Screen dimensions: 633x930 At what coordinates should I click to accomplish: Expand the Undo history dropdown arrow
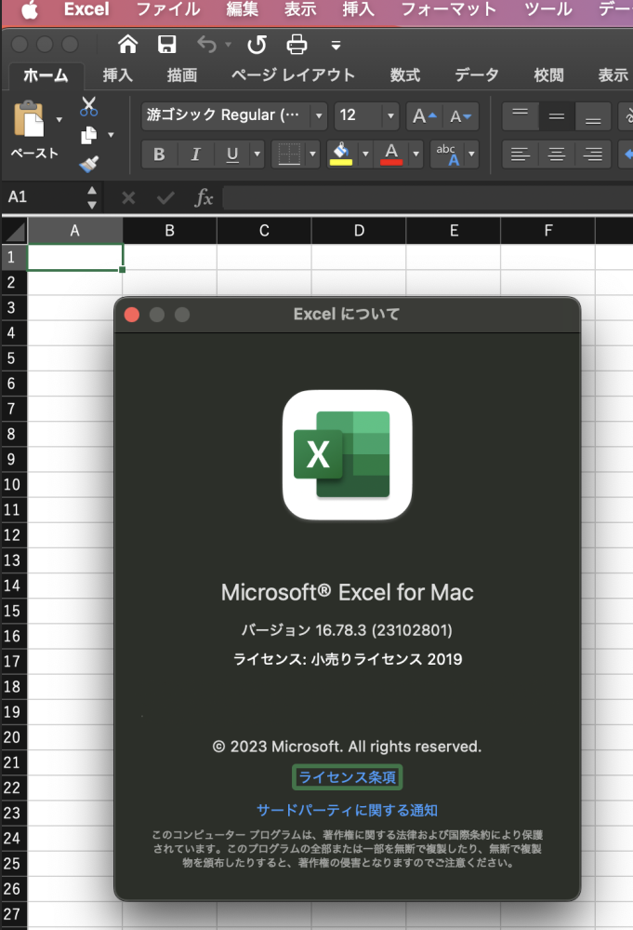[x=228, y=45]
